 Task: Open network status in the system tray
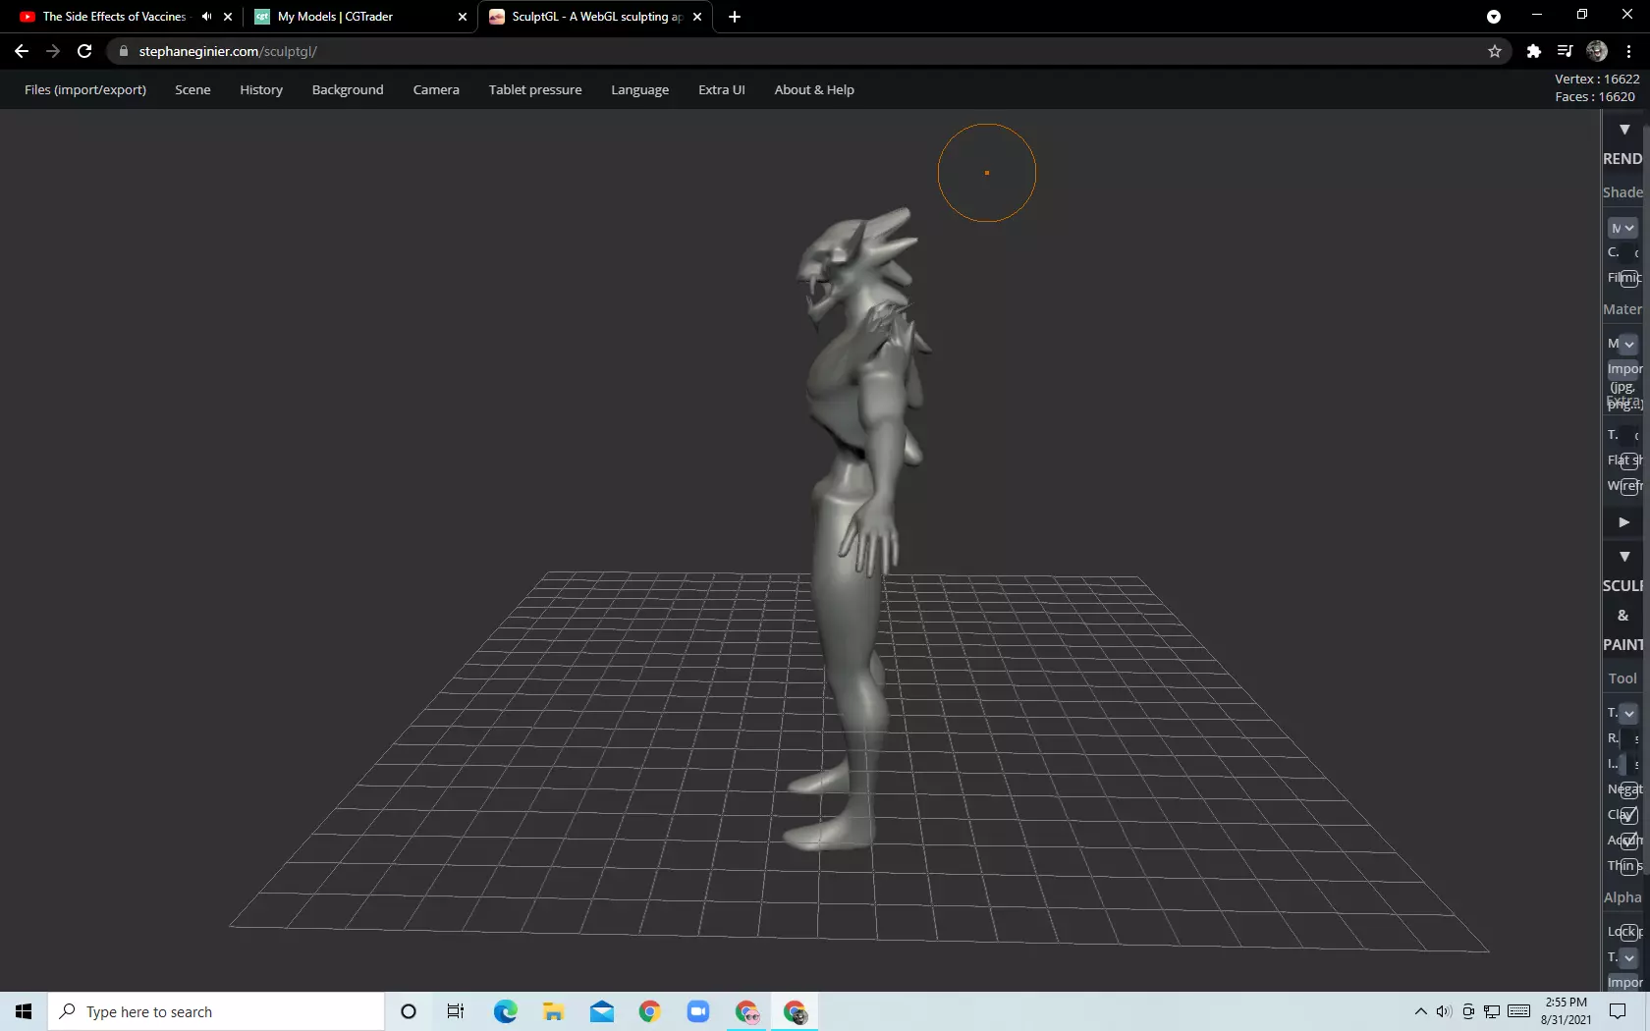[x=1491, y=1011]
